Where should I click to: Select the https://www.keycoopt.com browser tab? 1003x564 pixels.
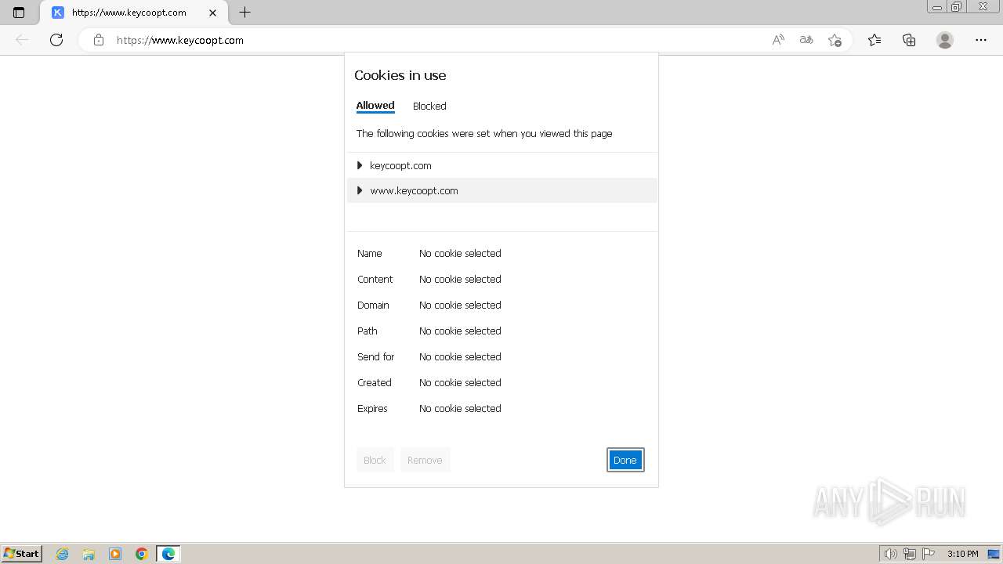click(x=133, y=13)
